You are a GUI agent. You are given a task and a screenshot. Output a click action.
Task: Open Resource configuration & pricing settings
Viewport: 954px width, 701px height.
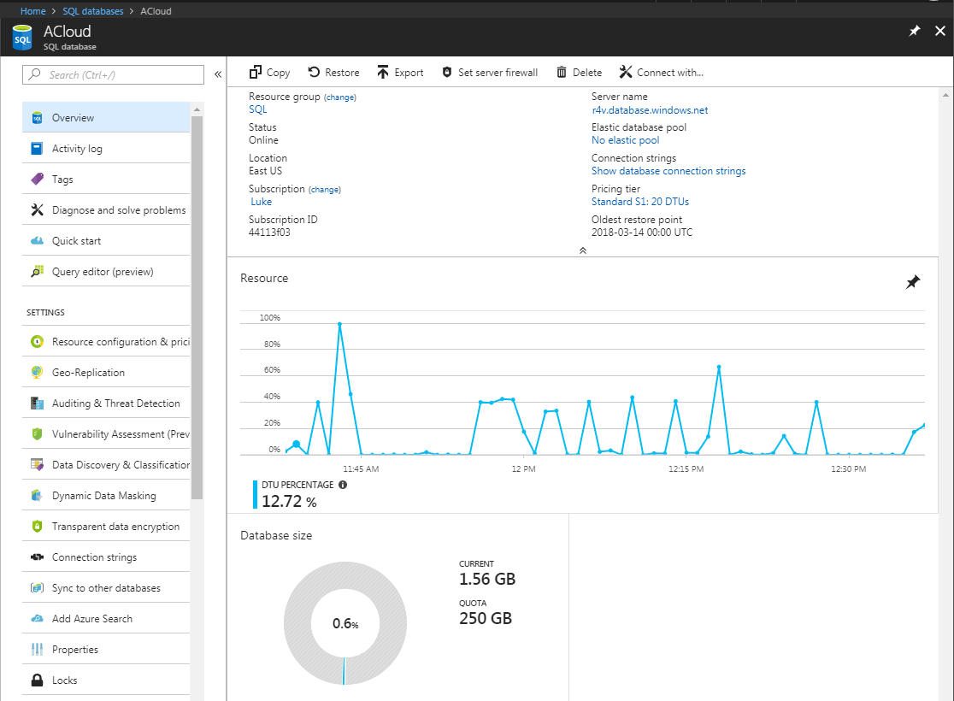coord(106,341)
